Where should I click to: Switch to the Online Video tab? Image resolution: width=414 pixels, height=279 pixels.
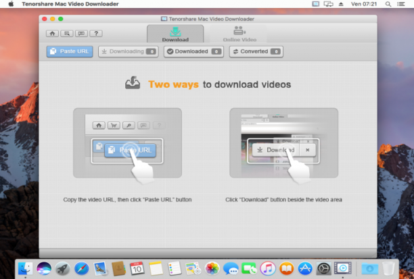tap(239, 34)
